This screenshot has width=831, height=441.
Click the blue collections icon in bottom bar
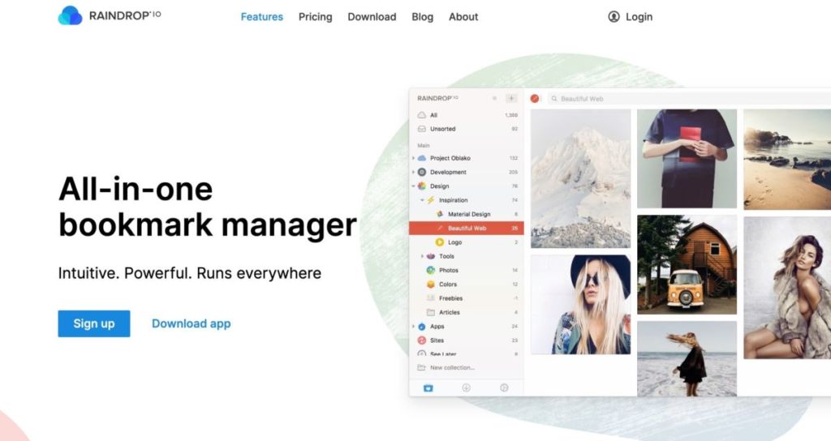click(x=428, y=388)
